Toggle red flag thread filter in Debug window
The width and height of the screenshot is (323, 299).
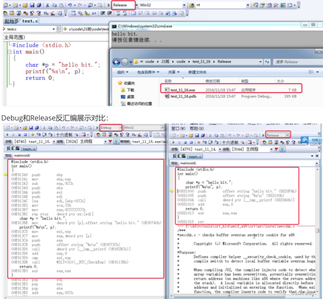(x=110, y=141)
